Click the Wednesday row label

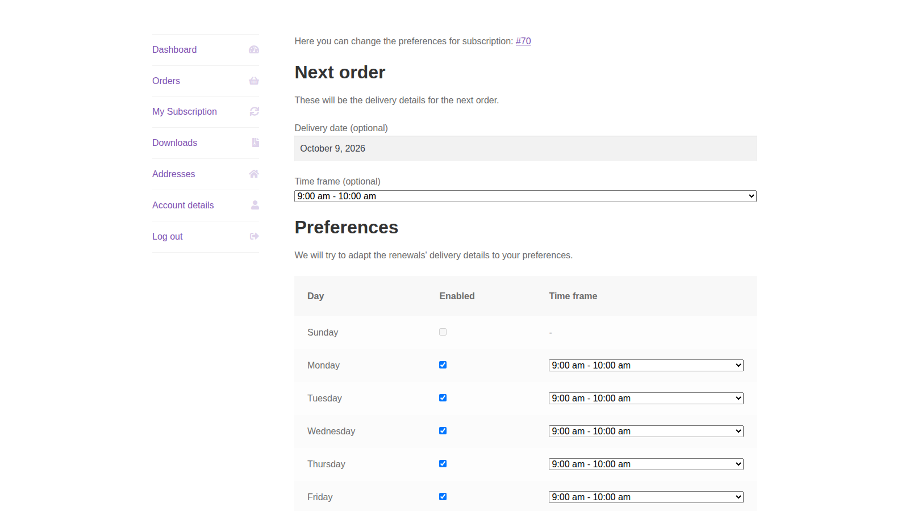[331, 432]
